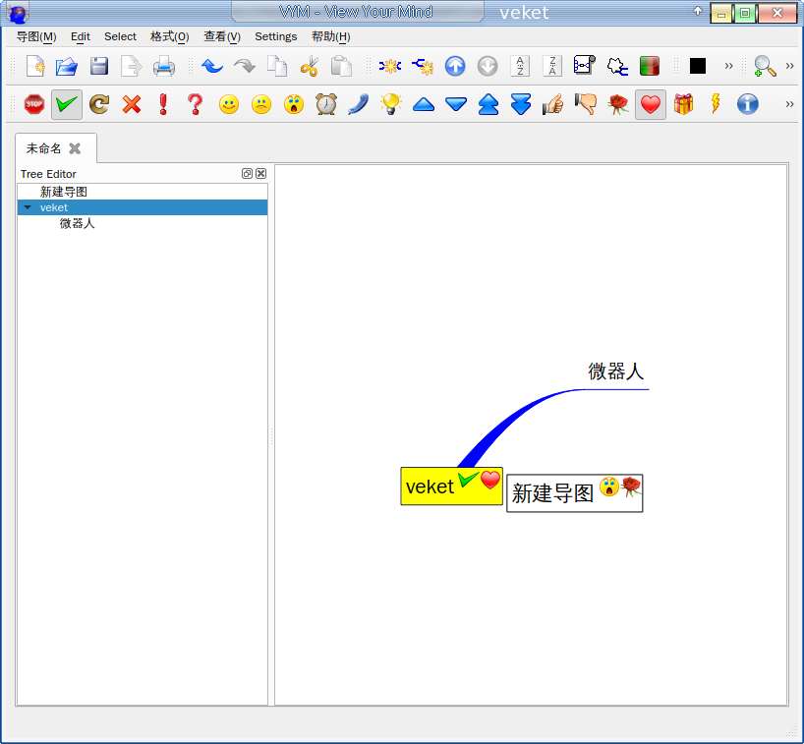Toggle the gift present flag
Viewport: 804px width, 744px height.
tap(683, 104)
